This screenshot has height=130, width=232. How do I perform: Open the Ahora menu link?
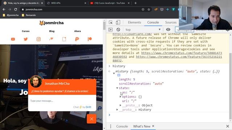pos(78,31)
